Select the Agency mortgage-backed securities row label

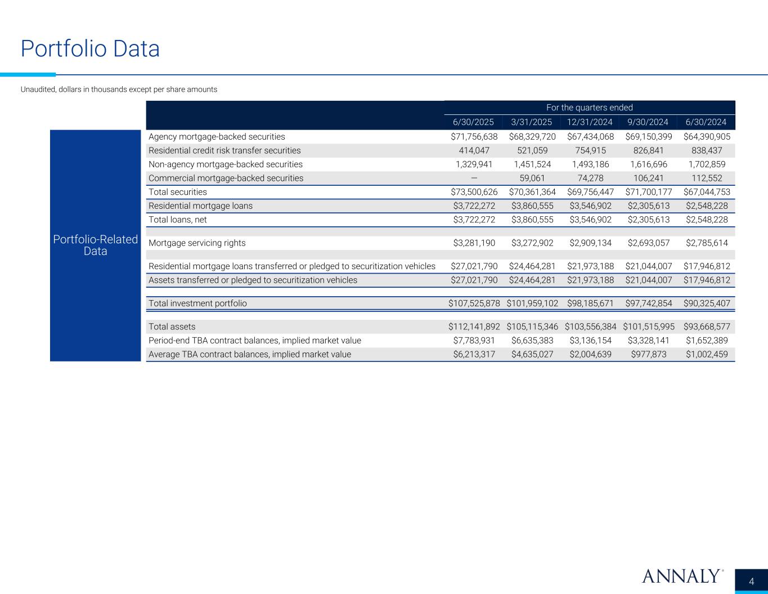pyautogui.click(x=217, y=137)
